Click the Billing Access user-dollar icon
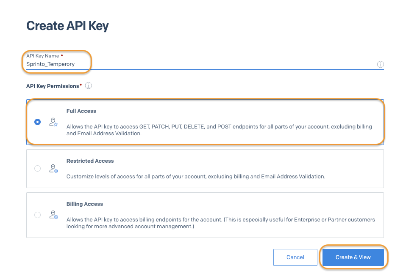This screenshot has width=417, height=276. pyautogui.click(x=53, y=215)
